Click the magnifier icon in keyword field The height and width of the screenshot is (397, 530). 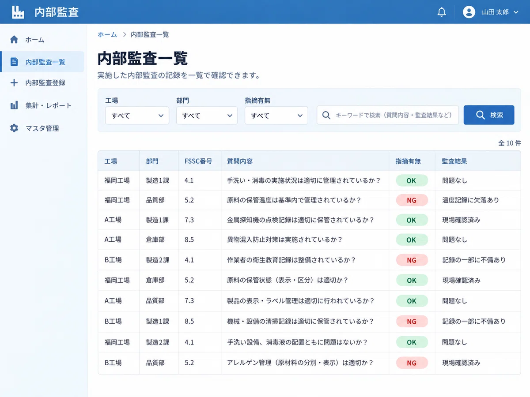326,115
